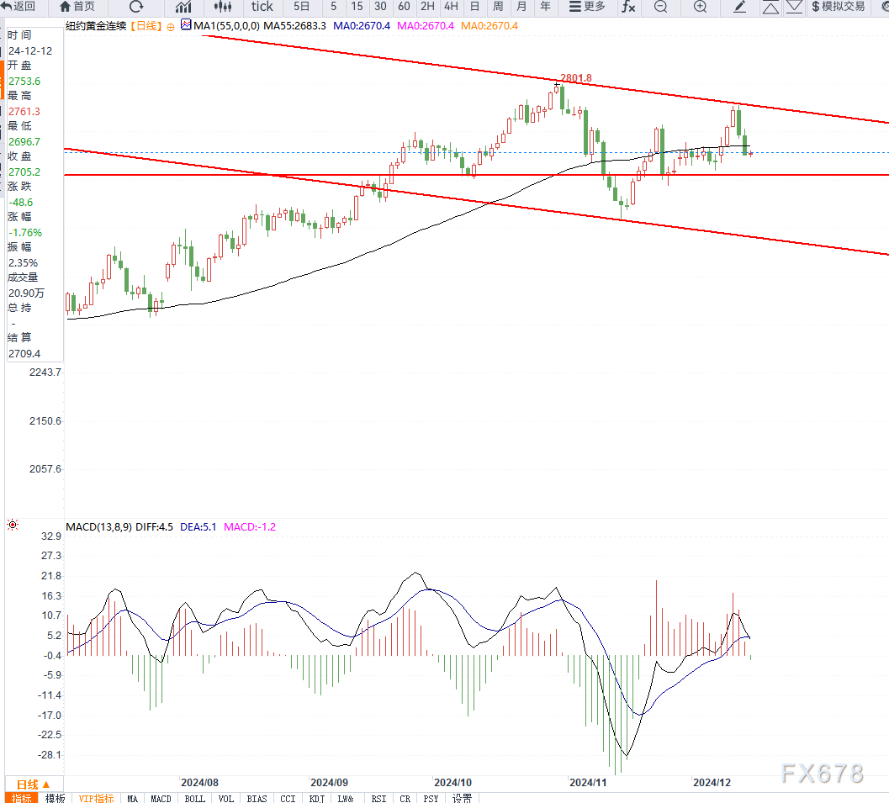Viewport: 889px width, 803px height.
Task: Select the 月 monthly period
Action: click(521, 6)
